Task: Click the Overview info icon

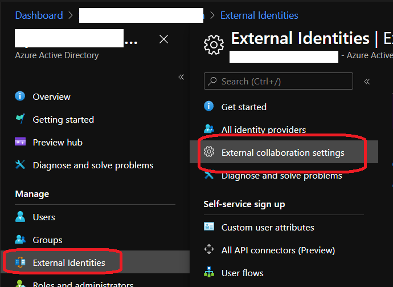Action: 21,96
